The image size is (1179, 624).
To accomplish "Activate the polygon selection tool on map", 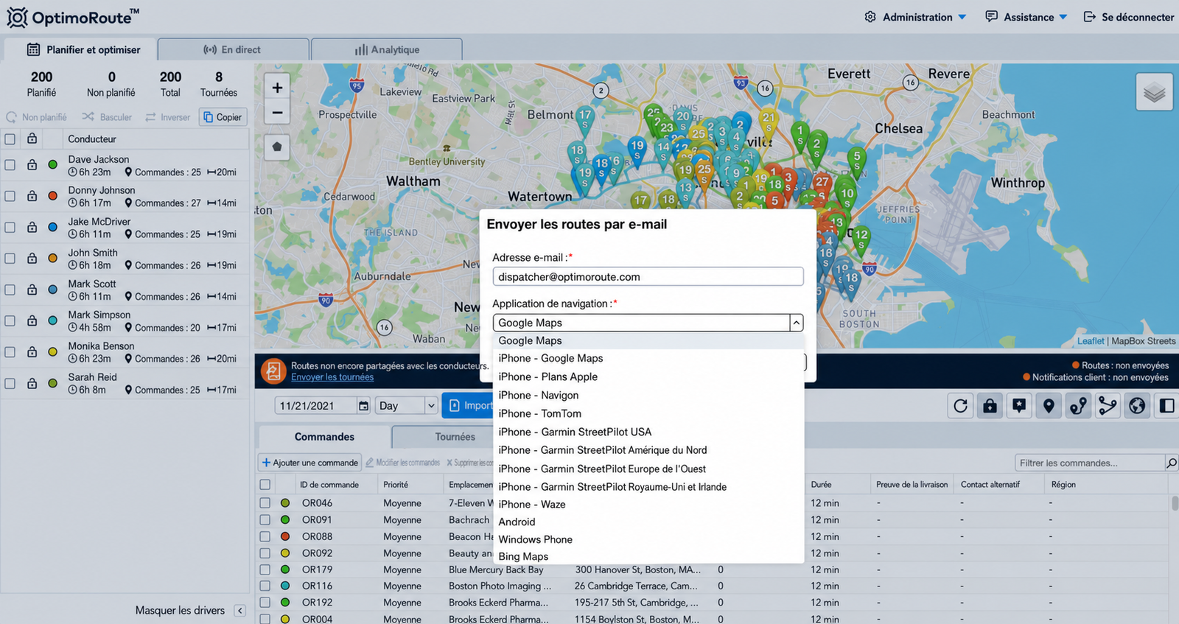I will coord(277,147).
